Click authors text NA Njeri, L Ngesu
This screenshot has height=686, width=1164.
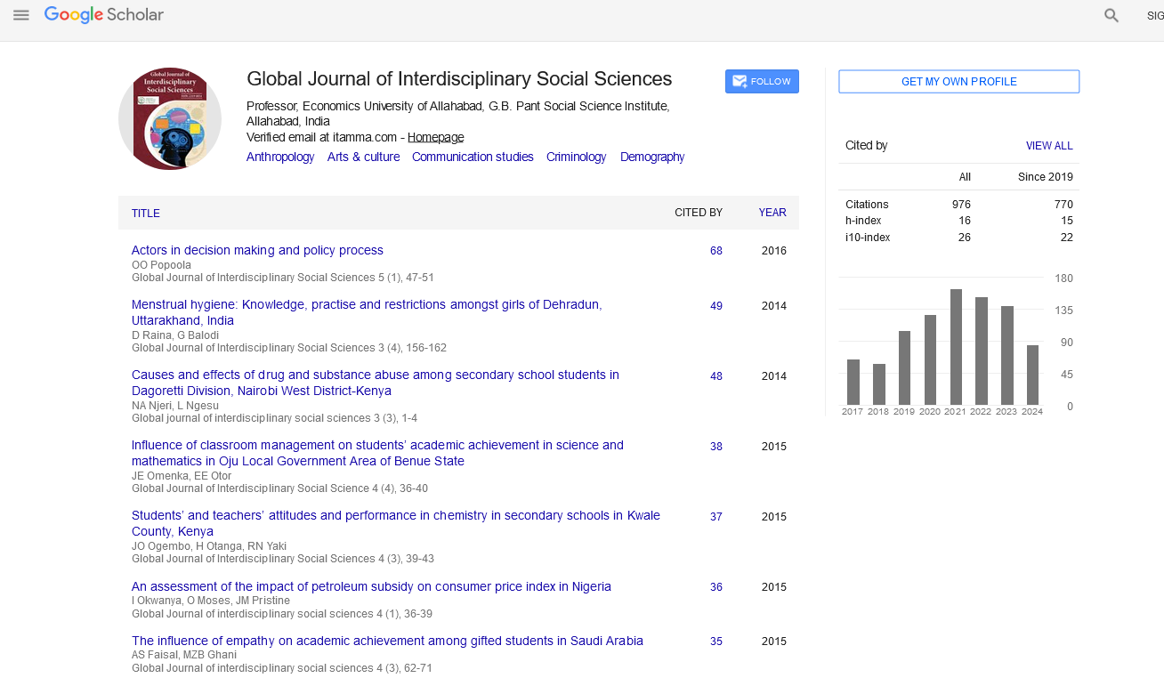[175, 406]
